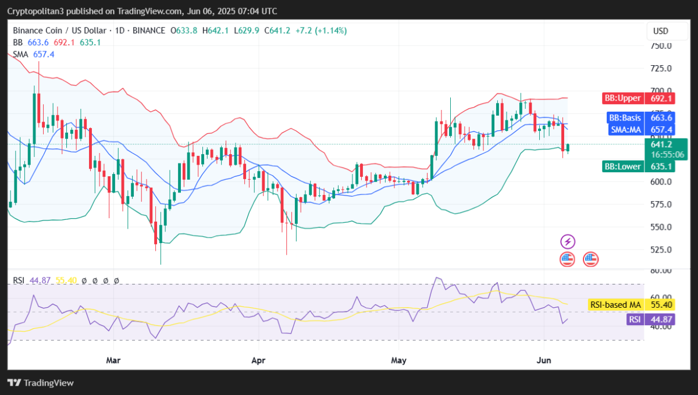This screenshot has width=698, height=395.
Task: Click the low price L629.9 value
Action: pos(248,30)
